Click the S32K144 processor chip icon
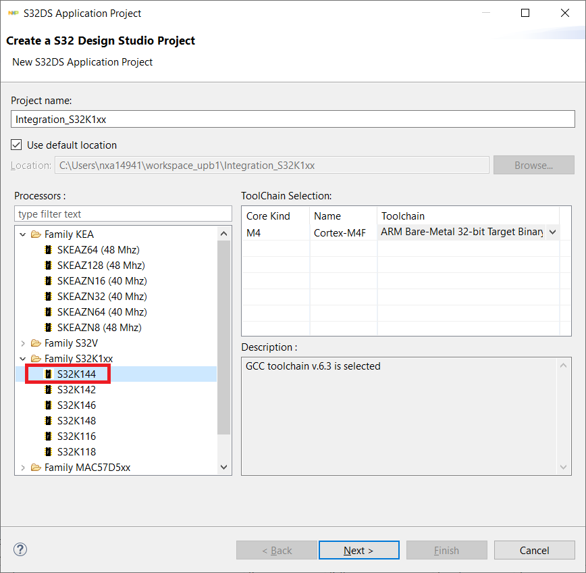586x573 pixels. (x=48, y=374)
